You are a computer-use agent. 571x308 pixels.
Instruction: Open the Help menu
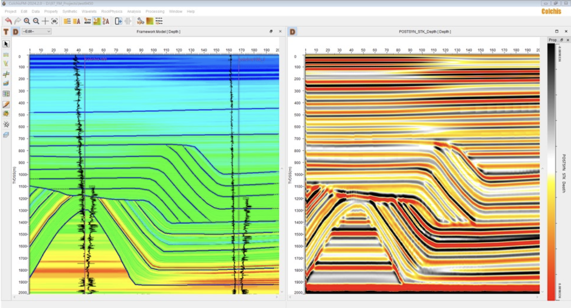191,11
